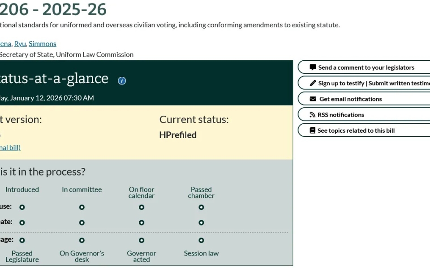Open sponsor Ryu's link
The height and width of the screenshot is (268, 430).
click(20, 43)
